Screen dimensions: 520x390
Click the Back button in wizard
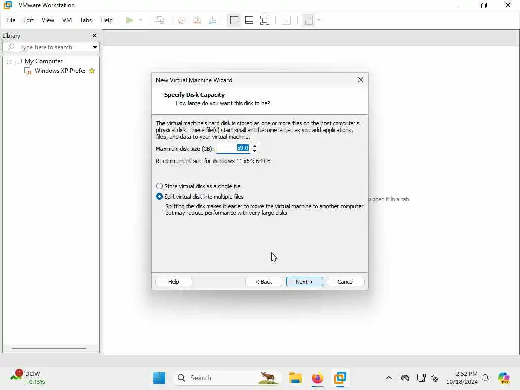tap(264, 282)
